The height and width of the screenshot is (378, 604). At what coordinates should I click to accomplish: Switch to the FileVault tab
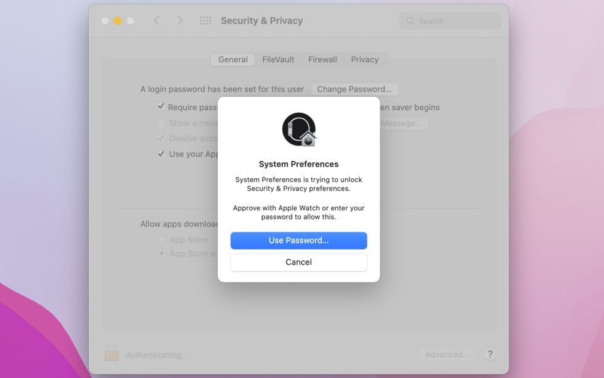tap(278, 59)
